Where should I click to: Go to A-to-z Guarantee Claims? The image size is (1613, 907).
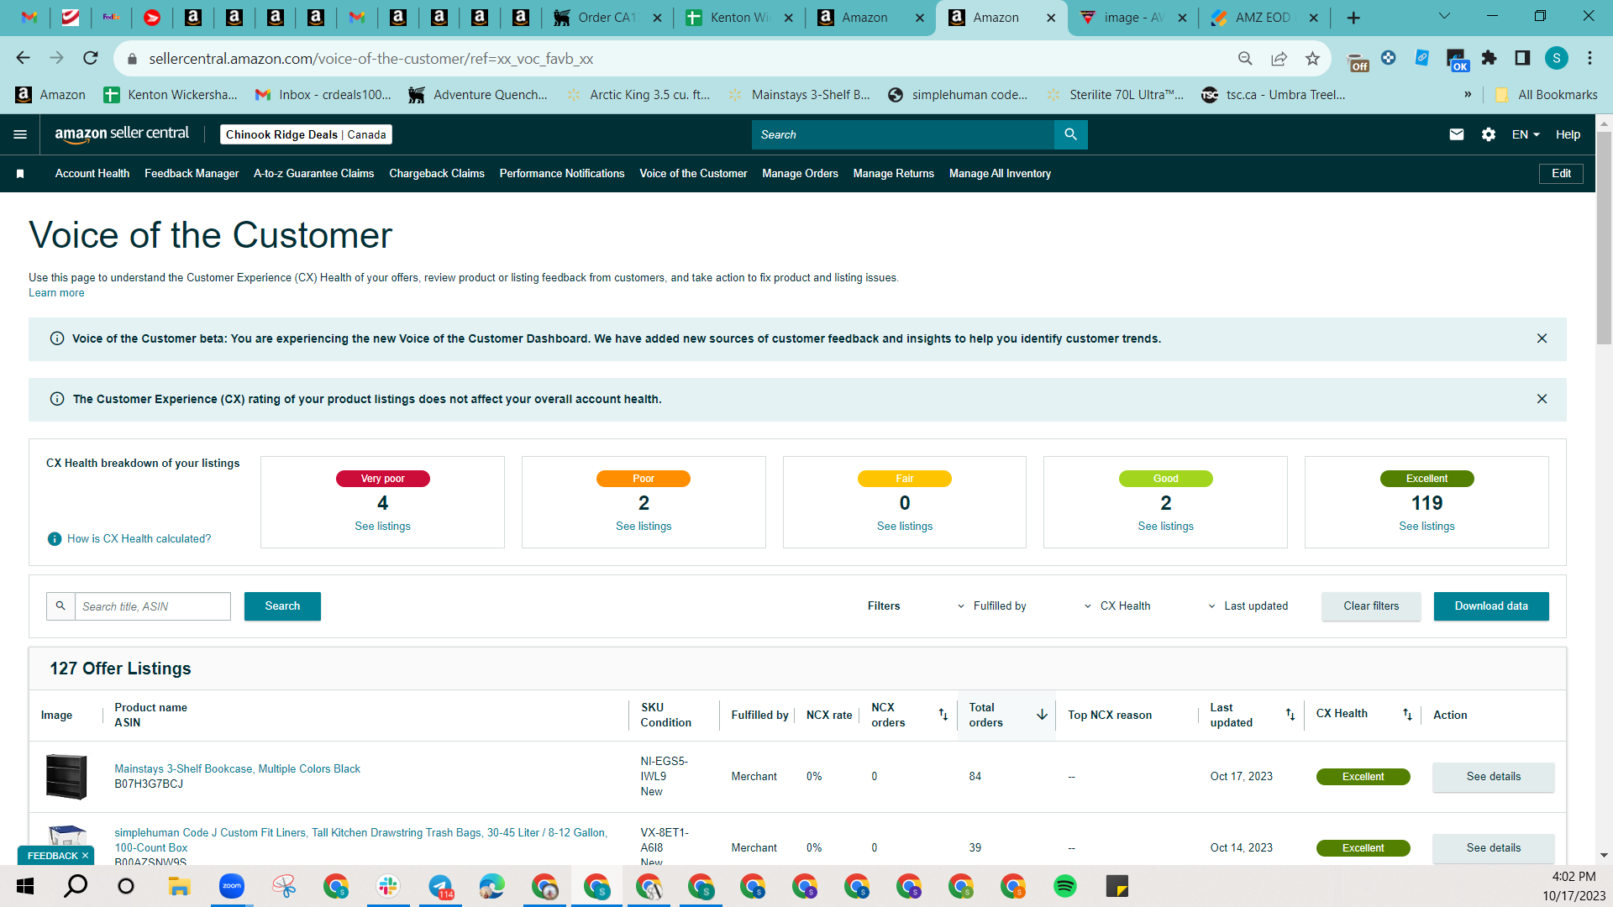314,174
